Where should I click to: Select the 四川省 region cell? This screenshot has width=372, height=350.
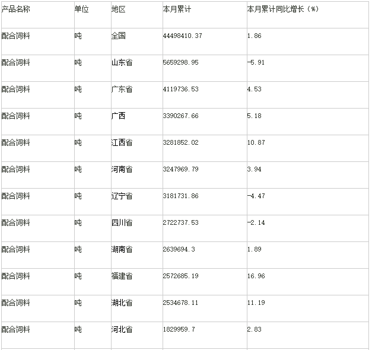click(122, 222)
